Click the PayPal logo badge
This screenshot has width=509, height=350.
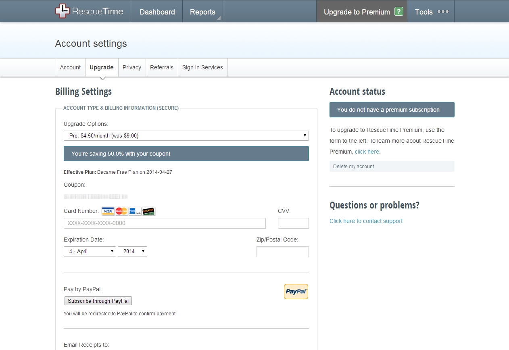point(296,292)
